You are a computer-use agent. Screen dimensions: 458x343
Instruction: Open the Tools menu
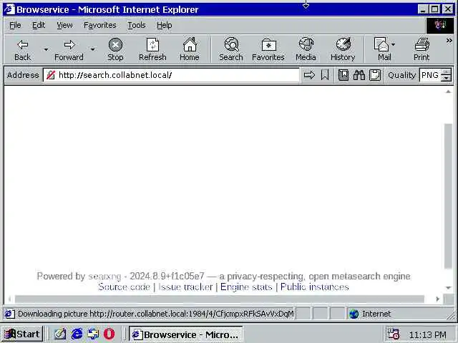(x=137, y=26)
